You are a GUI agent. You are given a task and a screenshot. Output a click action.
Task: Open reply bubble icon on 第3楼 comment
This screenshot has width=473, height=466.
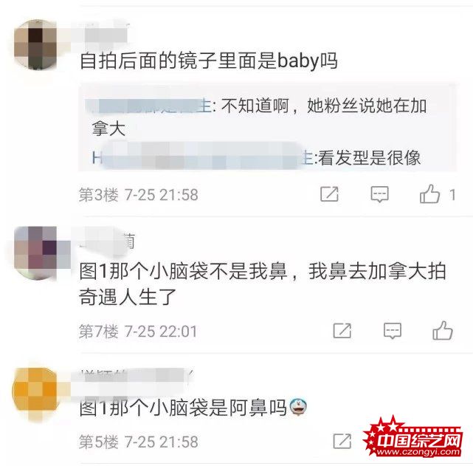(379, 194)
